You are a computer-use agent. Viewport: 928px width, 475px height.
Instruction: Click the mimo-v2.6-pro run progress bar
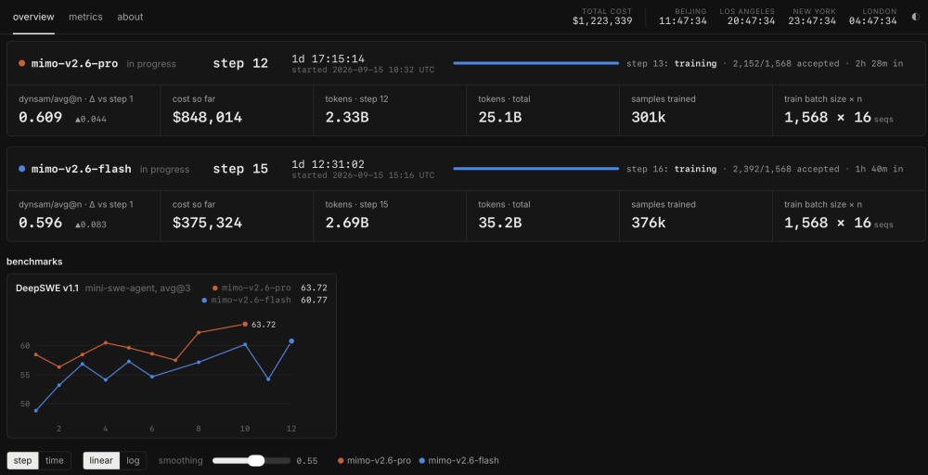(536, 63)
